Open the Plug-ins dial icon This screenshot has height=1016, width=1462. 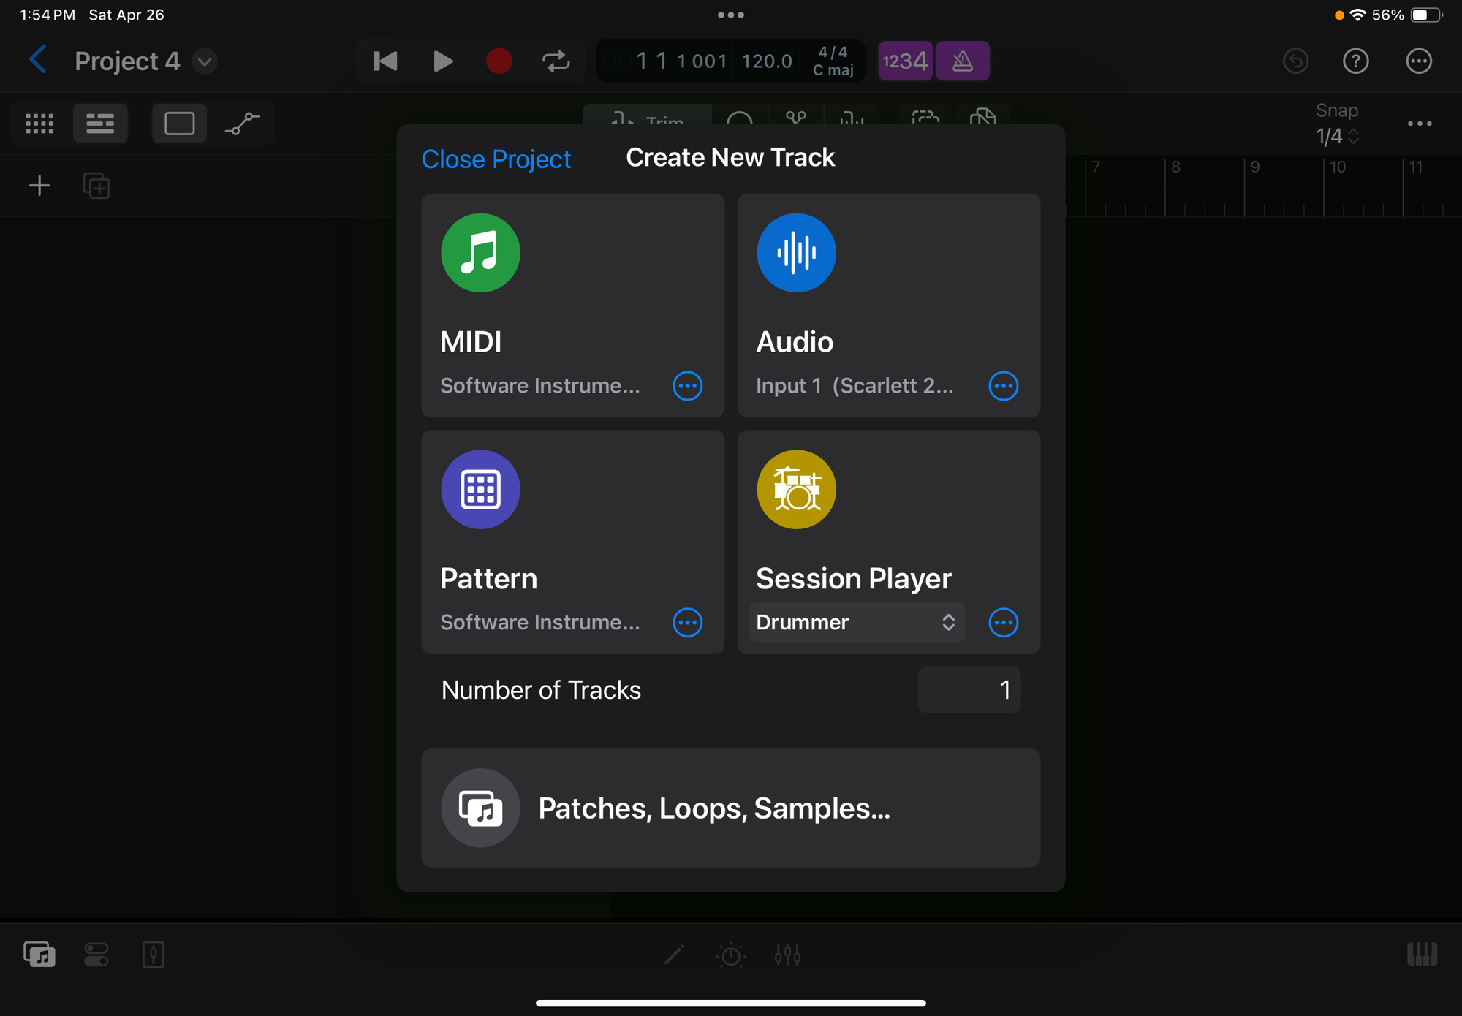[x=731, y=955]
